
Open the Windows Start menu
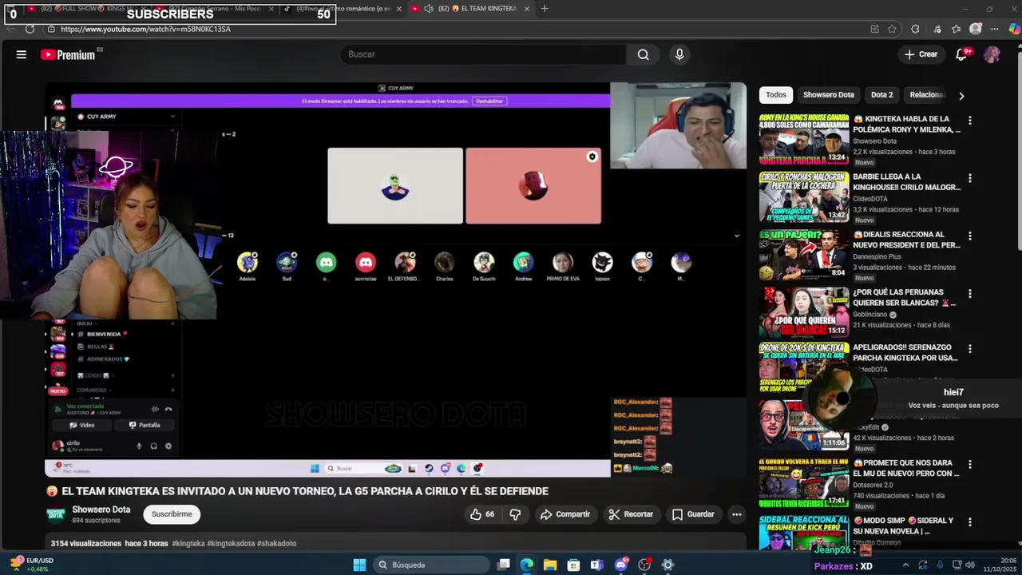pyautogui.click(x=359, y=565)
